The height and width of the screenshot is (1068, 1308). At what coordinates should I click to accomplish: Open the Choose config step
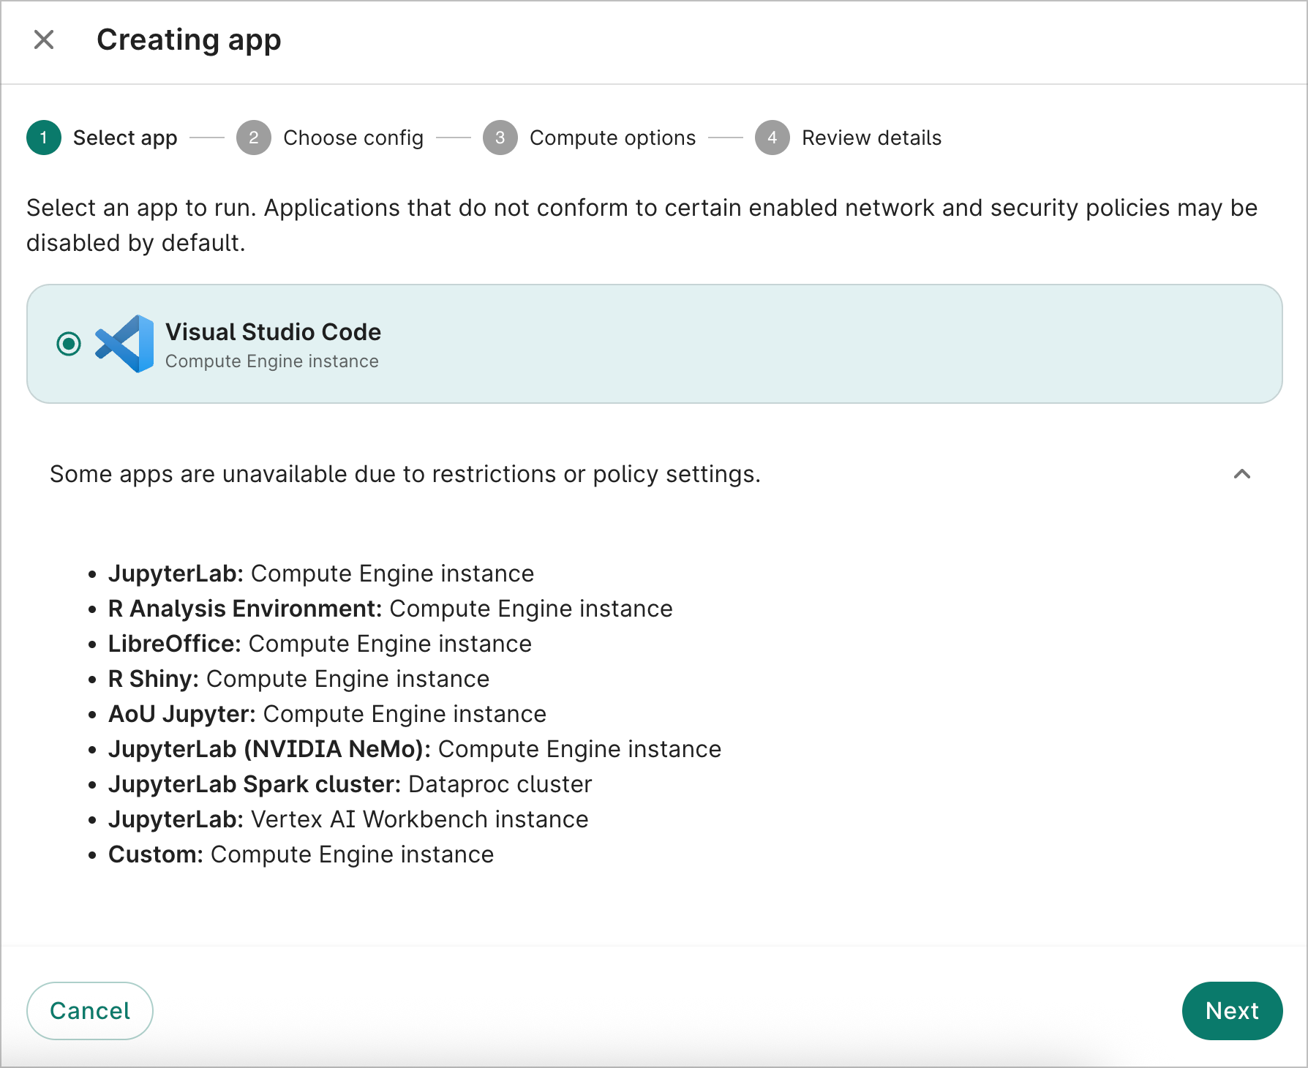coord(353,138)
